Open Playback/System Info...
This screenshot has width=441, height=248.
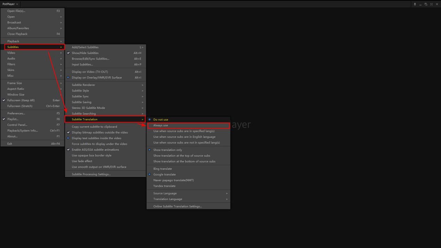33,130
